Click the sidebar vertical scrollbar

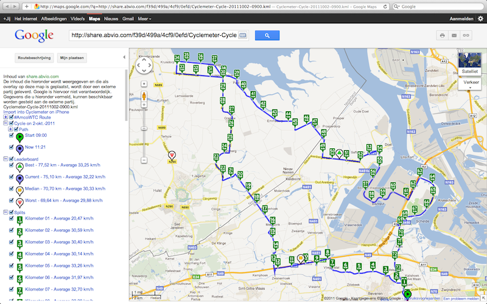pos(126,95)
